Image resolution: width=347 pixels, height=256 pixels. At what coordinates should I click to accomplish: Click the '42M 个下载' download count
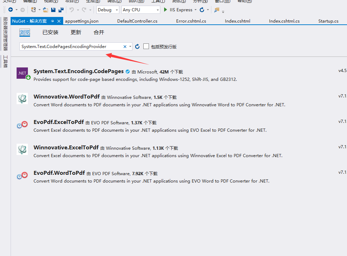pyautogui.click(x=171, y=72)
